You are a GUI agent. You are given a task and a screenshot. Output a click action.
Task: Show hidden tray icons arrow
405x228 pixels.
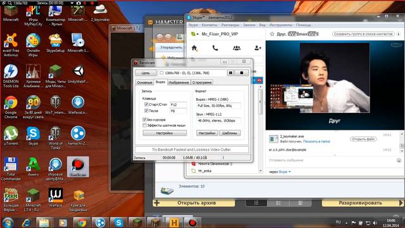346,222
